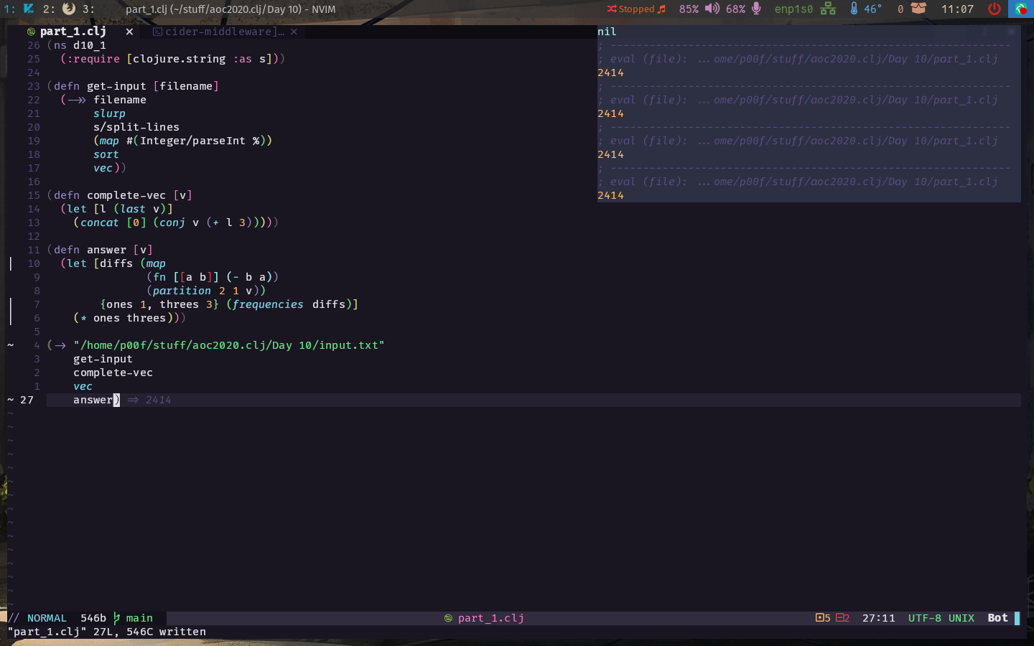Select the part_1.clj buffer tab
Screen dimensions: 1034x646
(73, 32)
